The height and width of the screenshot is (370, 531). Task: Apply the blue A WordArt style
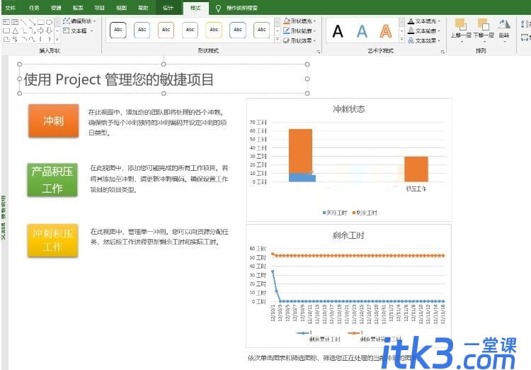coord(362,31)
